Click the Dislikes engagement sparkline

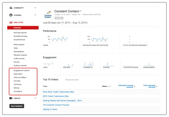pos(68,65)
